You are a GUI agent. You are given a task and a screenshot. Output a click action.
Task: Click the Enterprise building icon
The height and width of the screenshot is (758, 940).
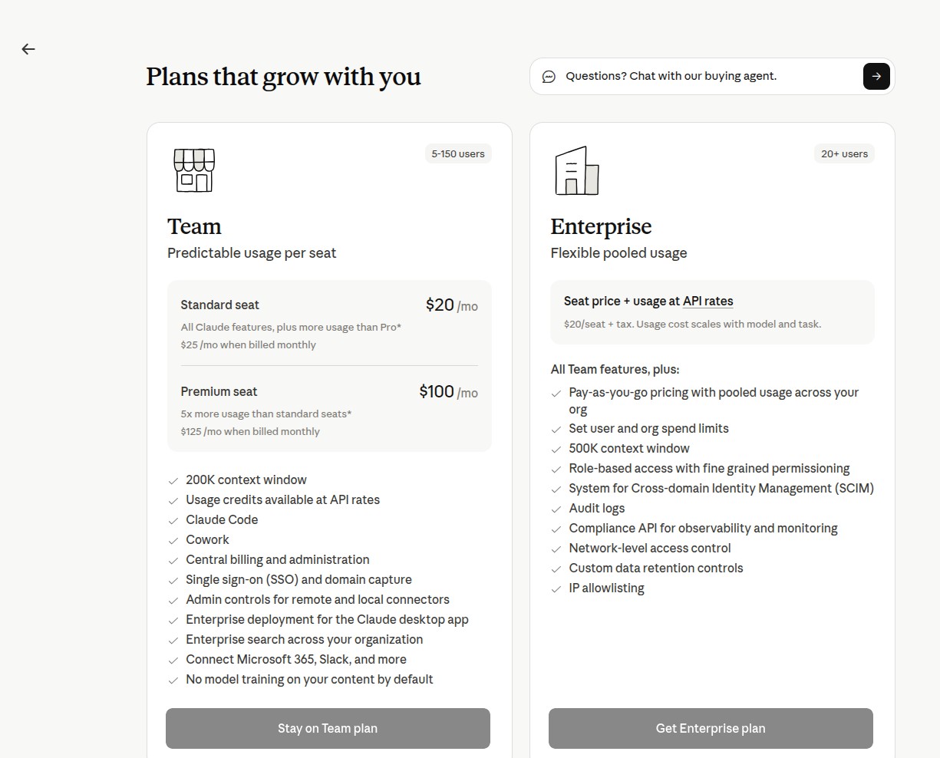coord(576,170)
